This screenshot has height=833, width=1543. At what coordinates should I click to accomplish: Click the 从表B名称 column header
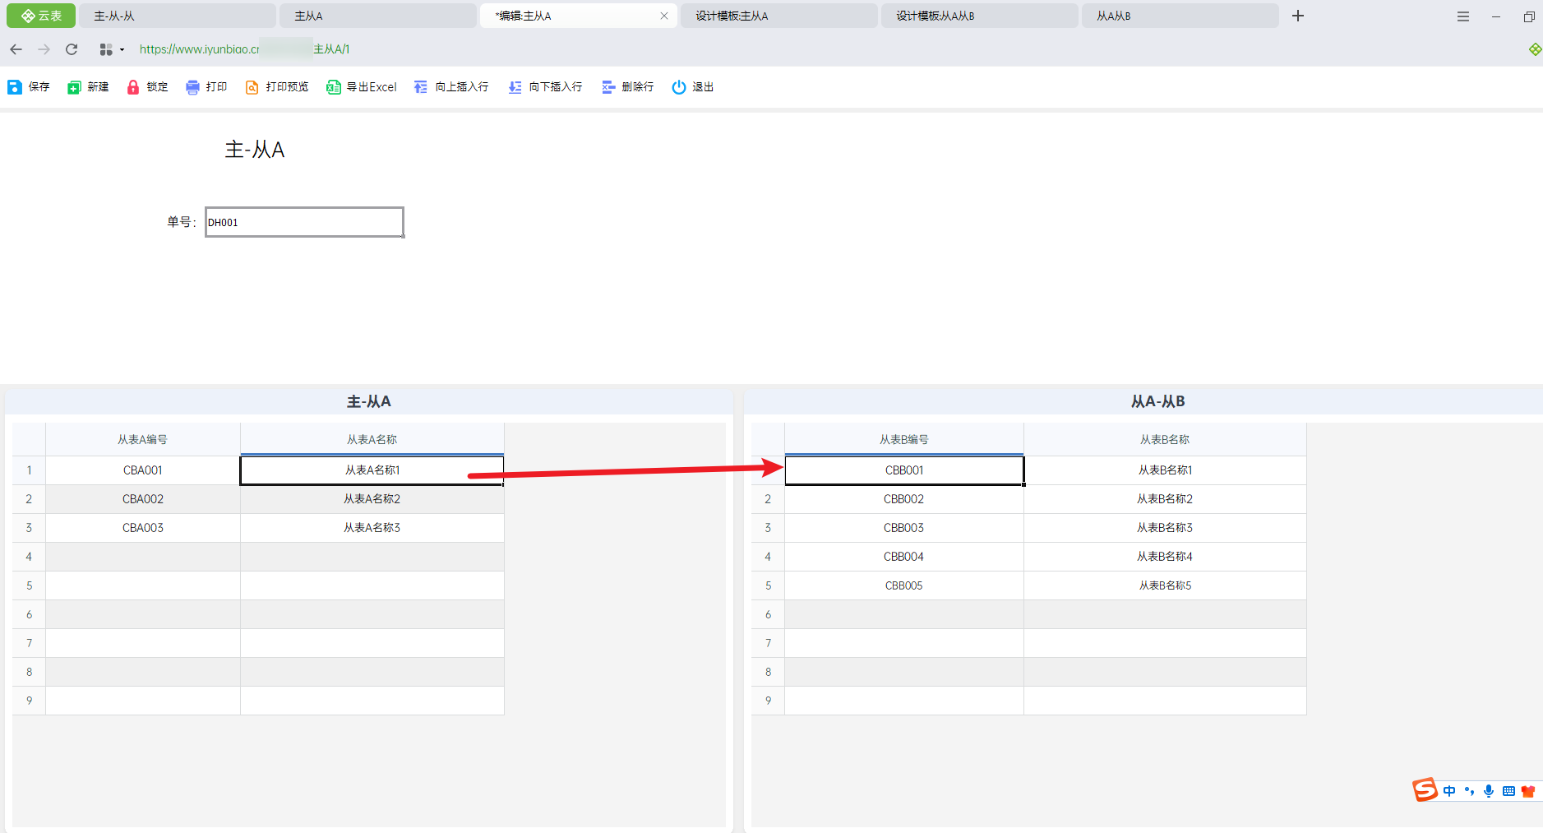(1165, 439)
